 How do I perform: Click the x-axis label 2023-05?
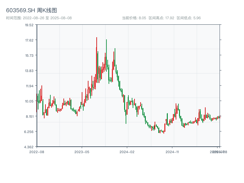(82, 152)
